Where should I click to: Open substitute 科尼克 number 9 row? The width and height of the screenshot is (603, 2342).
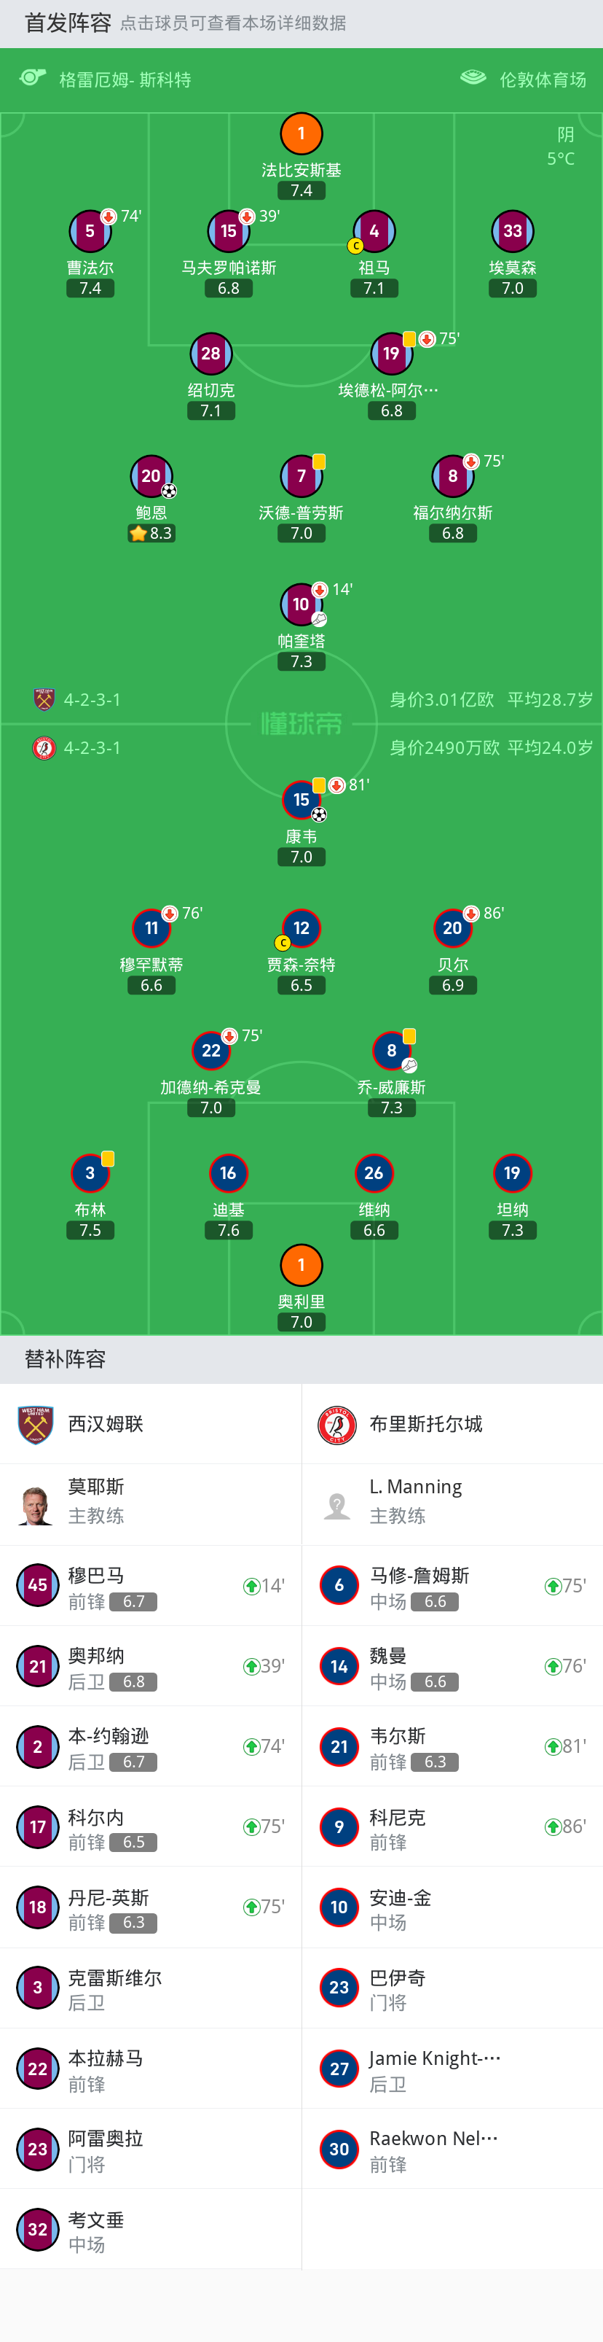pos(452,1826)
